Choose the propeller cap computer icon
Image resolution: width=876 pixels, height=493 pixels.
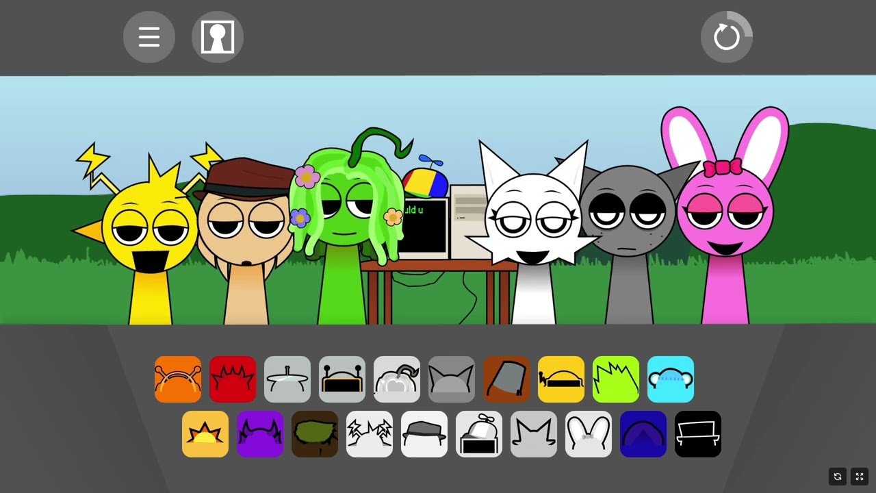coord(479,434)
